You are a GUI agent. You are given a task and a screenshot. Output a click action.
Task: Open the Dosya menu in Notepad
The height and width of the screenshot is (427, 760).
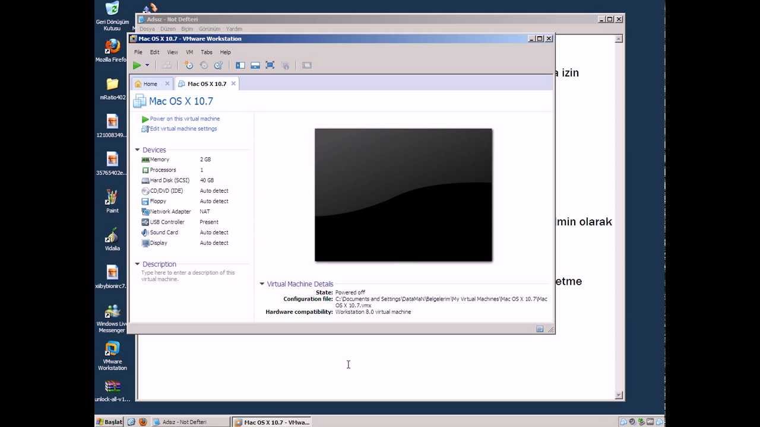tap(147, 28)
